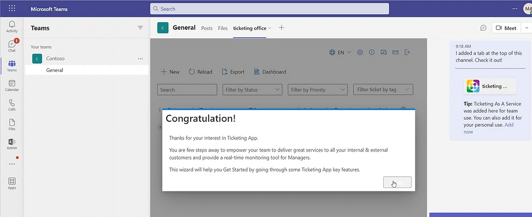Select Teams in the left rail
The height and width of the screenshot is (217, 532).
point(12,65)
